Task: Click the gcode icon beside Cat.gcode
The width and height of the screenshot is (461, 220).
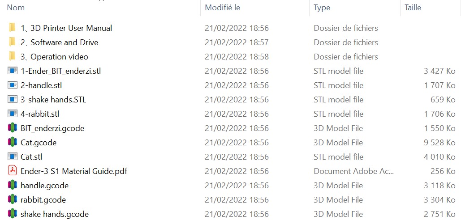Action: coord(12,142)
